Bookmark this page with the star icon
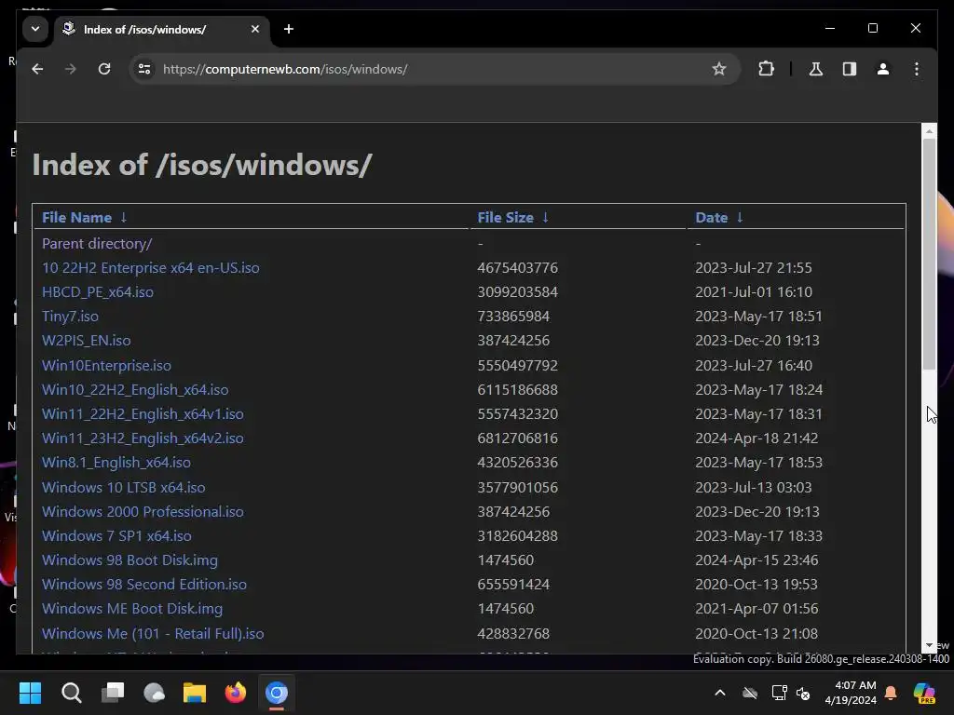The image size is (954, 715). (718, 69)
